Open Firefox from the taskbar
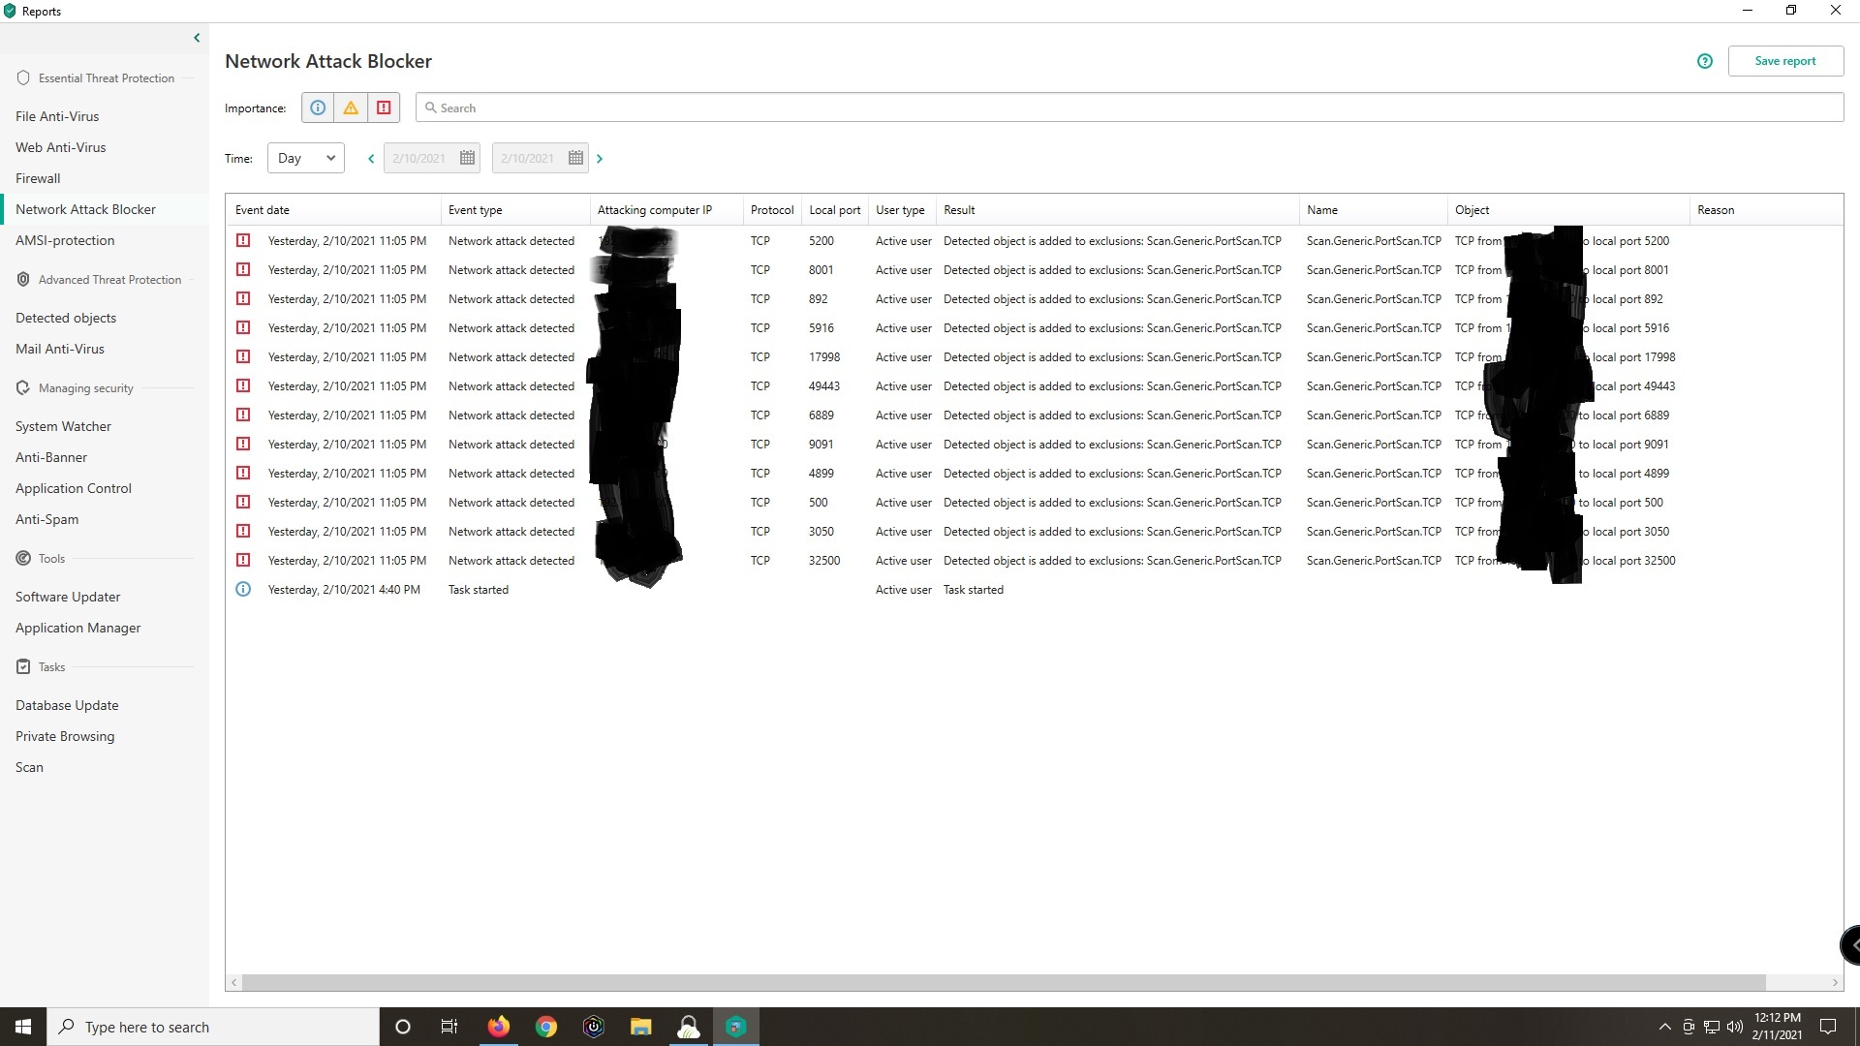1860x1046 pixels. pos(499,1027)
